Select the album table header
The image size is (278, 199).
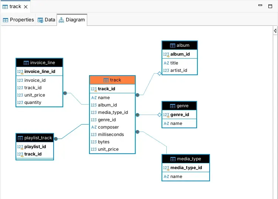179,45
